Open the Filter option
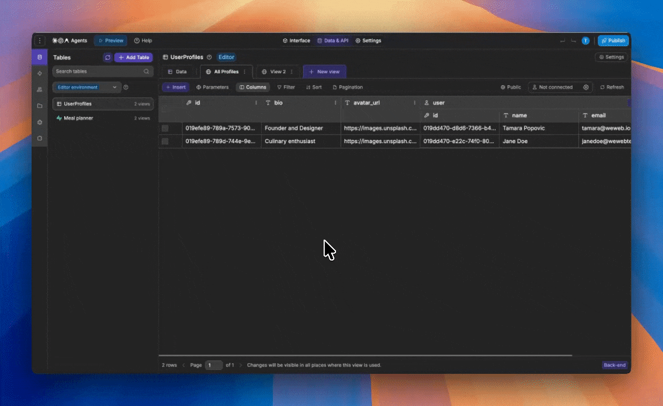This screenshot has width=663, height=406. pos(286,87)
